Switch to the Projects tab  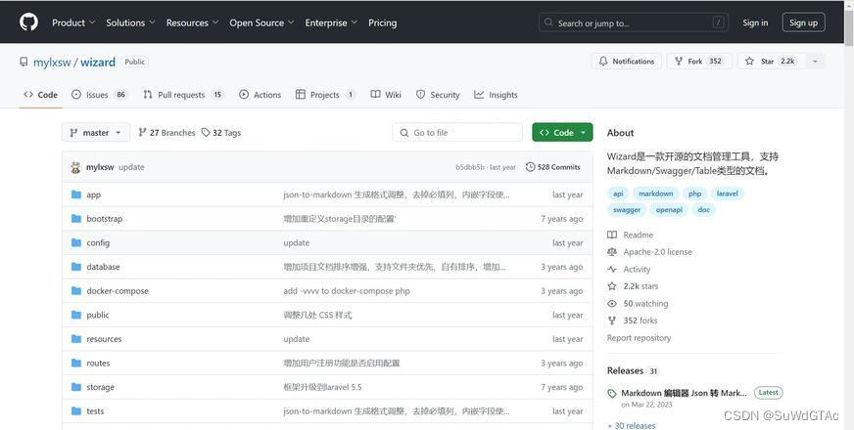pos(325,95)
